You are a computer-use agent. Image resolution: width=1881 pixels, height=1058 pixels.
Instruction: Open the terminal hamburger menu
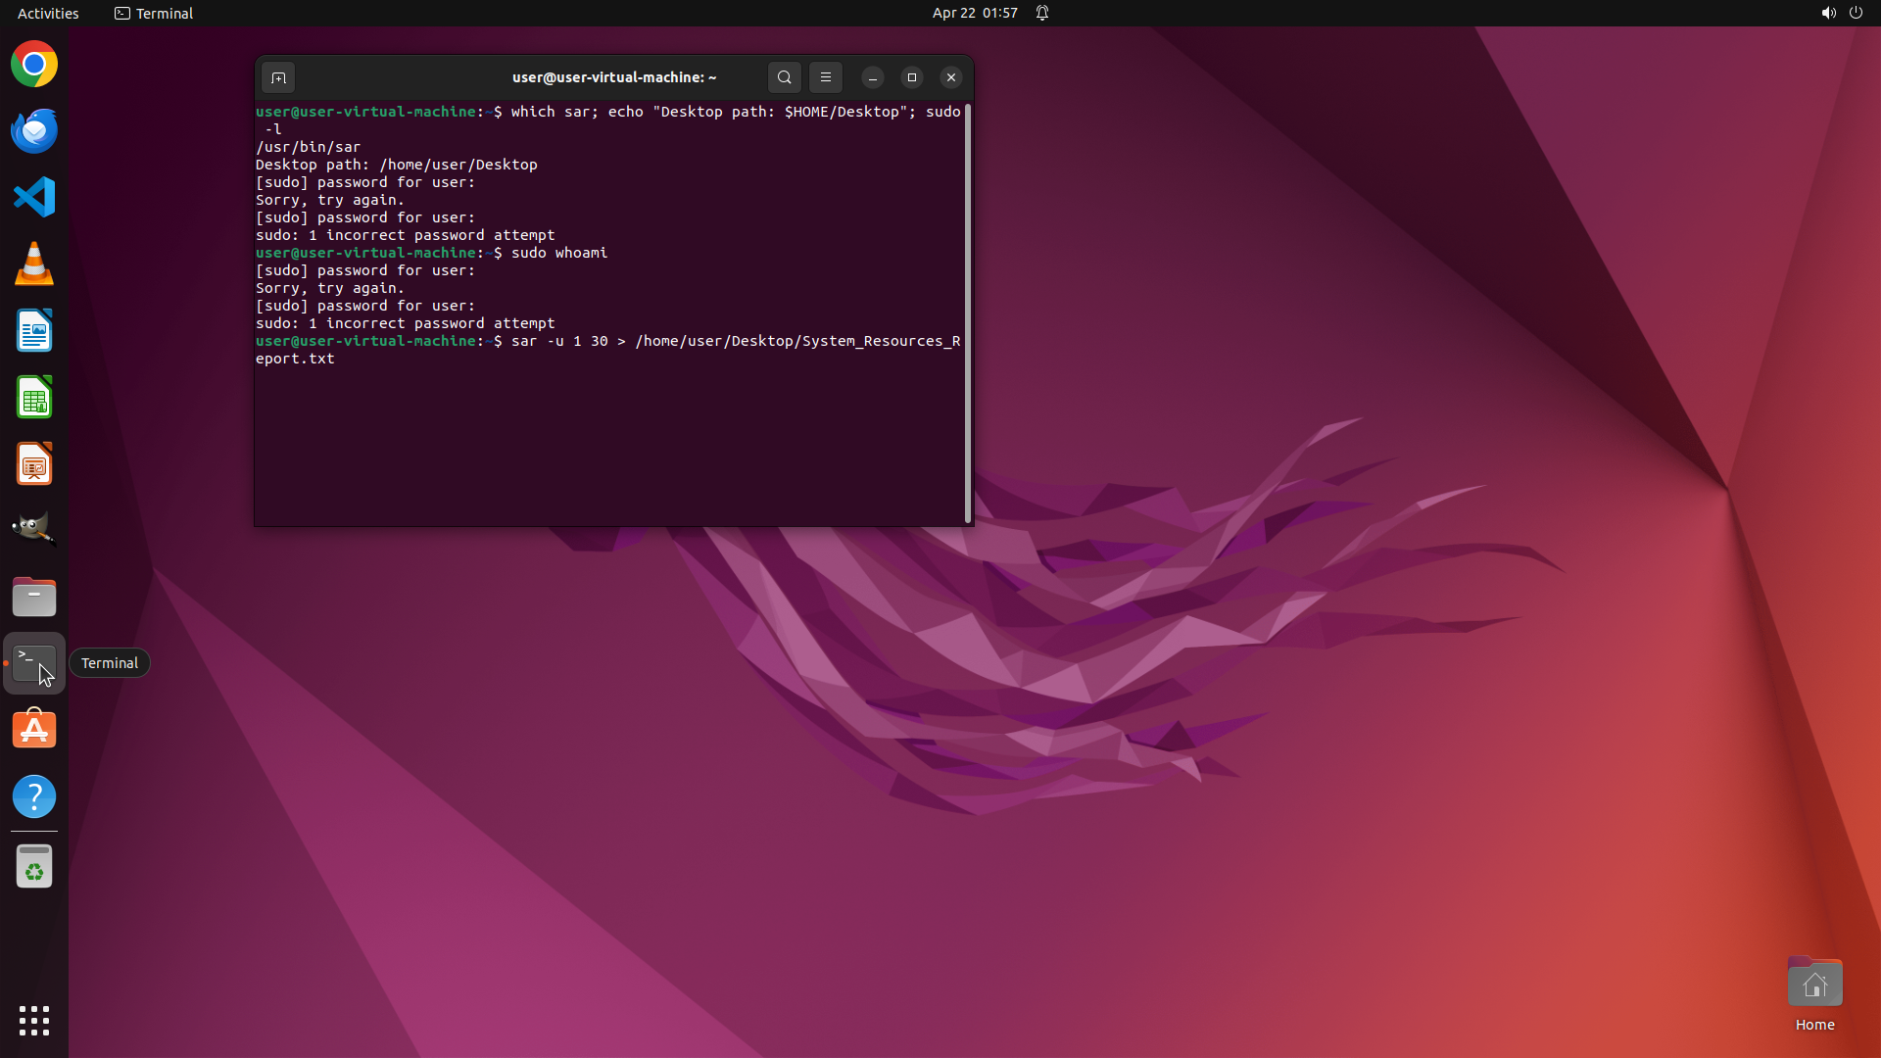pos(826,77)
